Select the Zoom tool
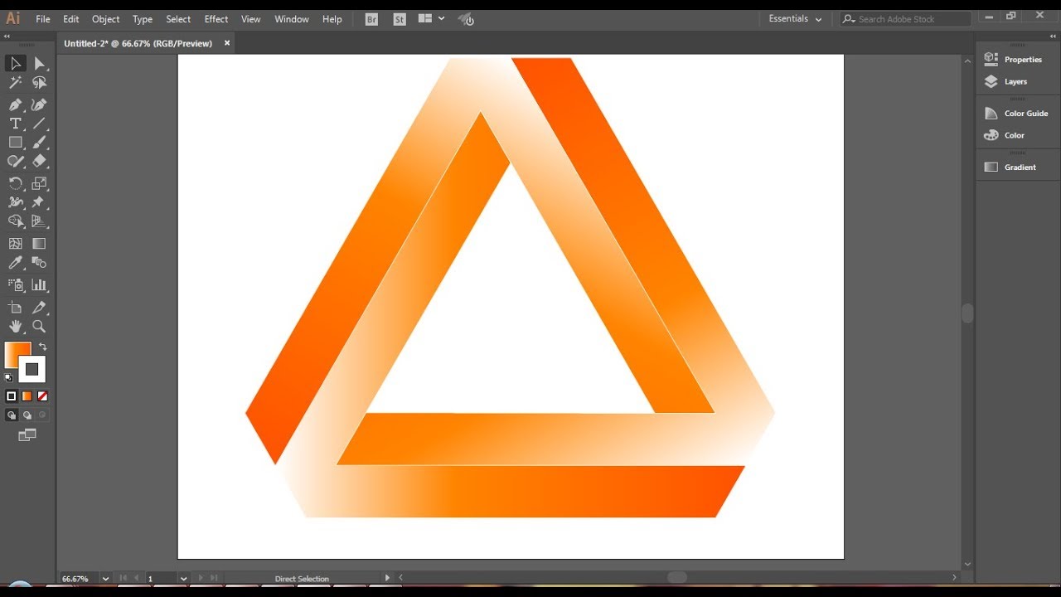1061x597 pixels. click(x=39, y=327)
